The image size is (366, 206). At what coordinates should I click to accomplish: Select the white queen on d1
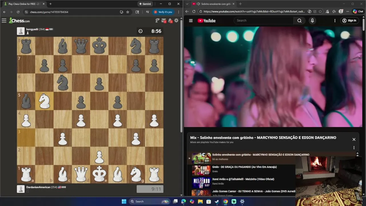pyautogui.click(x=81, y=174)
